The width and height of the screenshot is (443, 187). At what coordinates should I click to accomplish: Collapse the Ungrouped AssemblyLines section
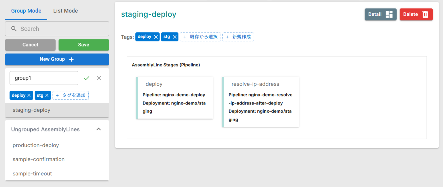pyautogui.click(x=99, y=129)
